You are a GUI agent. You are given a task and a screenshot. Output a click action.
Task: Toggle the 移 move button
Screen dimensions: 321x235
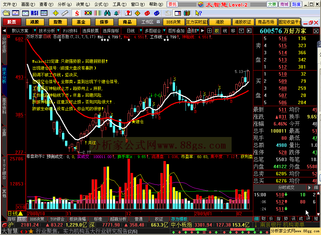(x=233, y=31)
